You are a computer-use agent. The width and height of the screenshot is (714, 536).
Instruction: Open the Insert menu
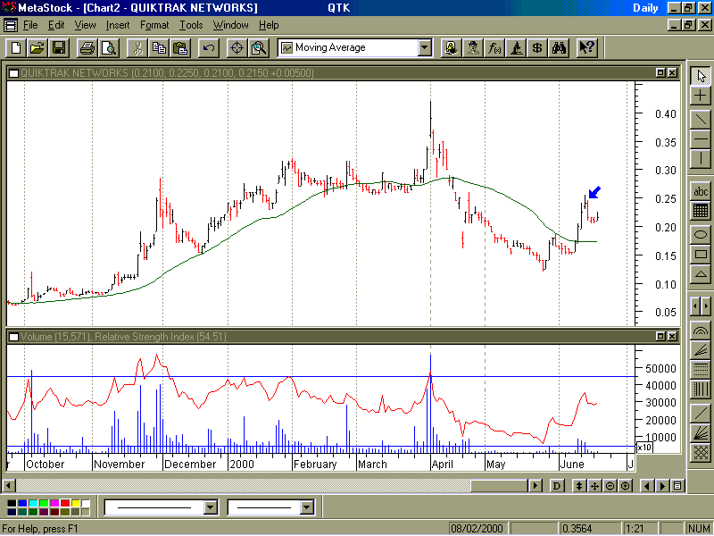pyautogui.click(x=118, y=25)
